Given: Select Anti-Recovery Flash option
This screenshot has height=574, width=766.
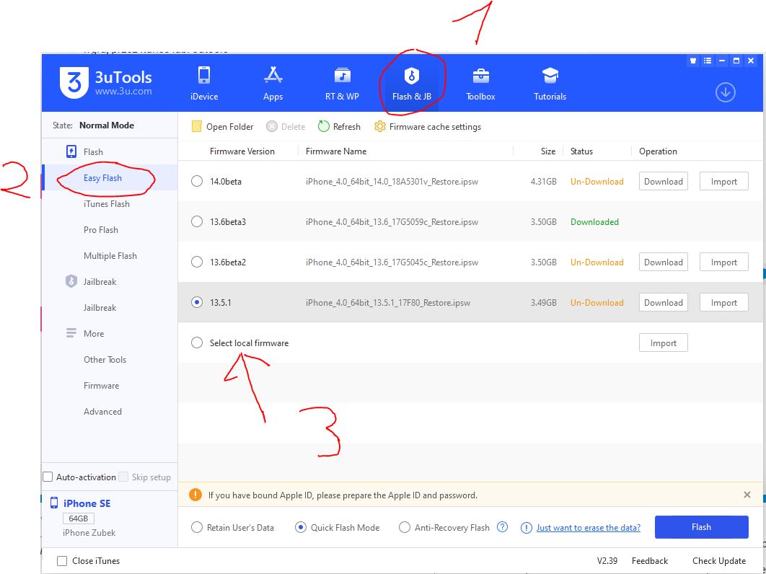Looking at the screenshot, I should tap(405, 528).
